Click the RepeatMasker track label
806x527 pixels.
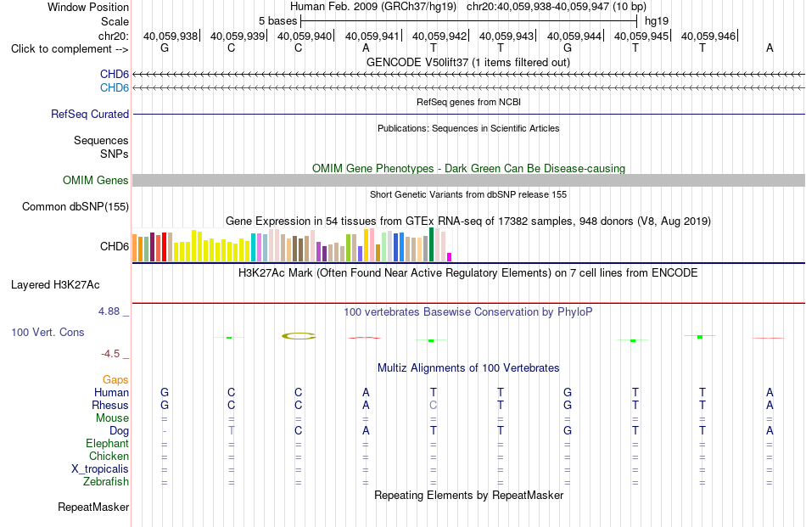(93, 507)
